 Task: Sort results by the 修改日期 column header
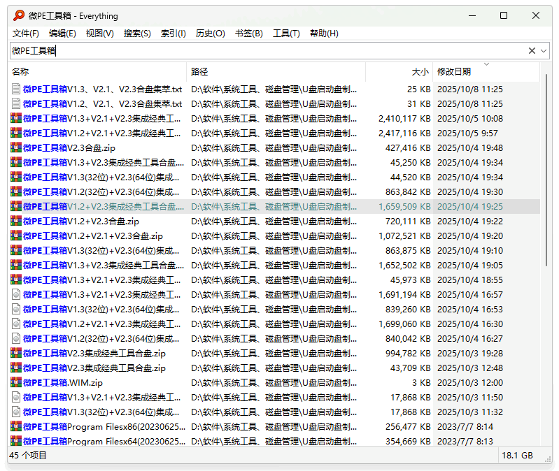(x=486, y=71)
